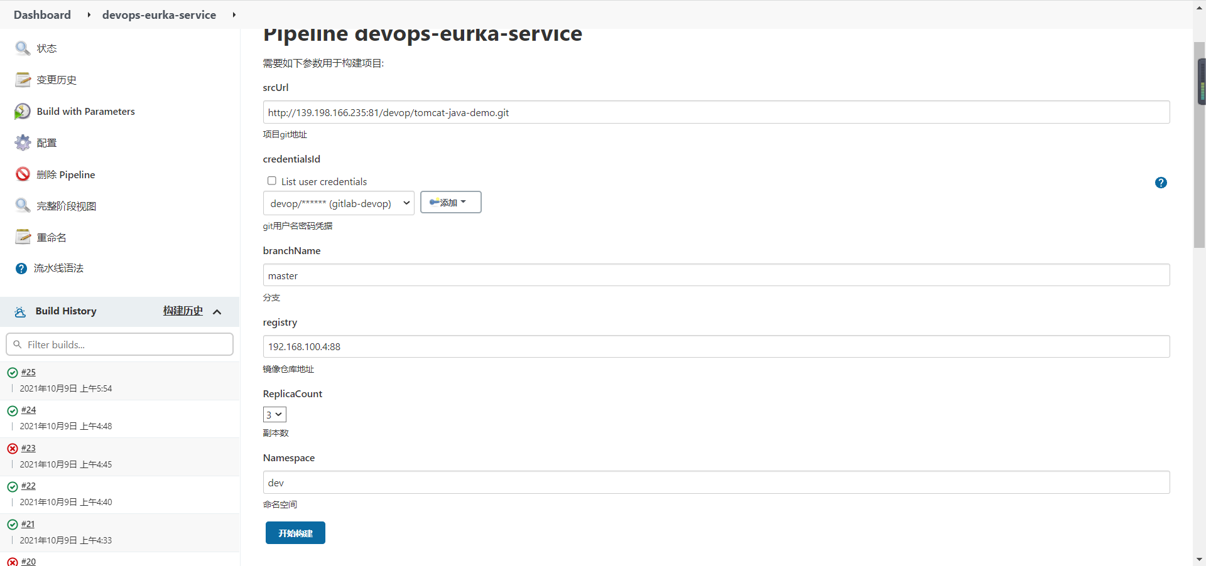Select the 变更历史 change history icon
This screenshot has width=1206, height=566.
pyautogui.click(x=23, y=80)
